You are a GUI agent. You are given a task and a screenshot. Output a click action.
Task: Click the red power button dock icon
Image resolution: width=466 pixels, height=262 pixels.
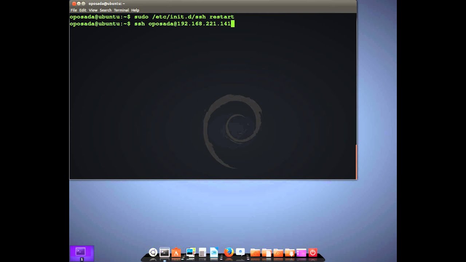(313, 252)
